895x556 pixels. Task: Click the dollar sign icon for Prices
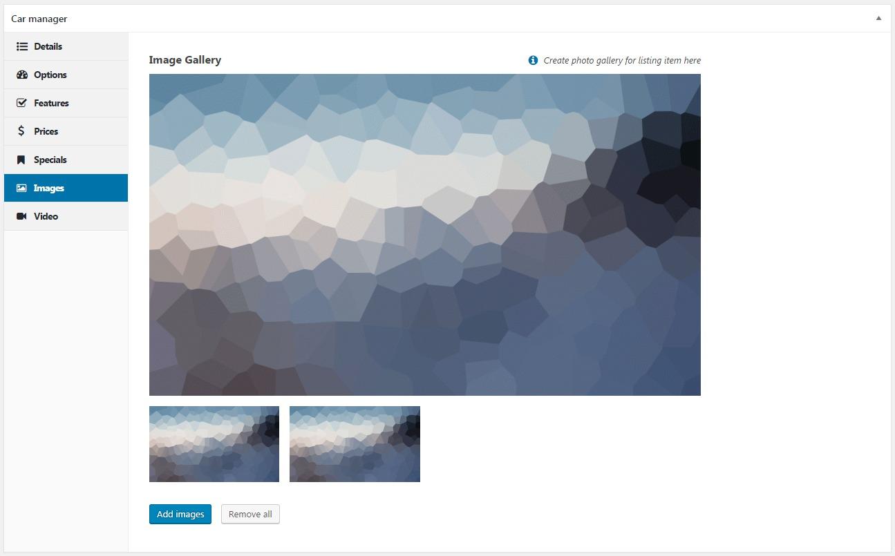(x=21, y=131)
